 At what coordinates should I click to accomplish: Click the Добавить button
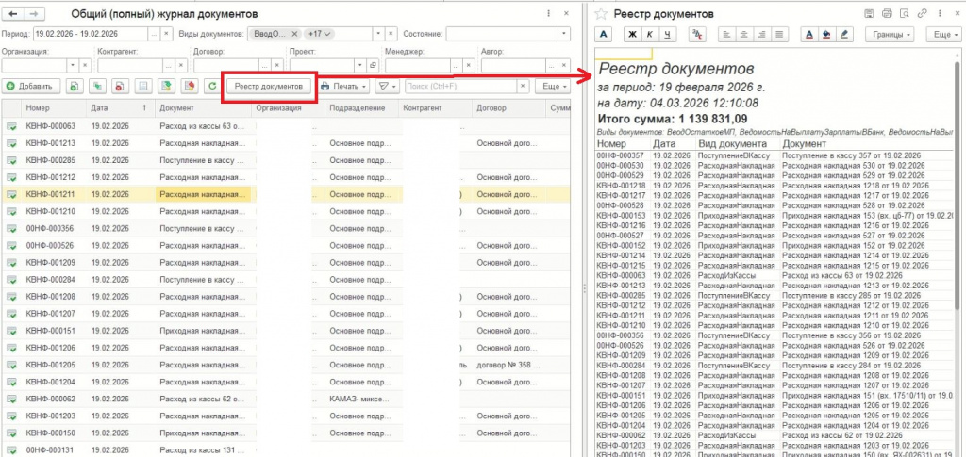(x=31, y=87)
